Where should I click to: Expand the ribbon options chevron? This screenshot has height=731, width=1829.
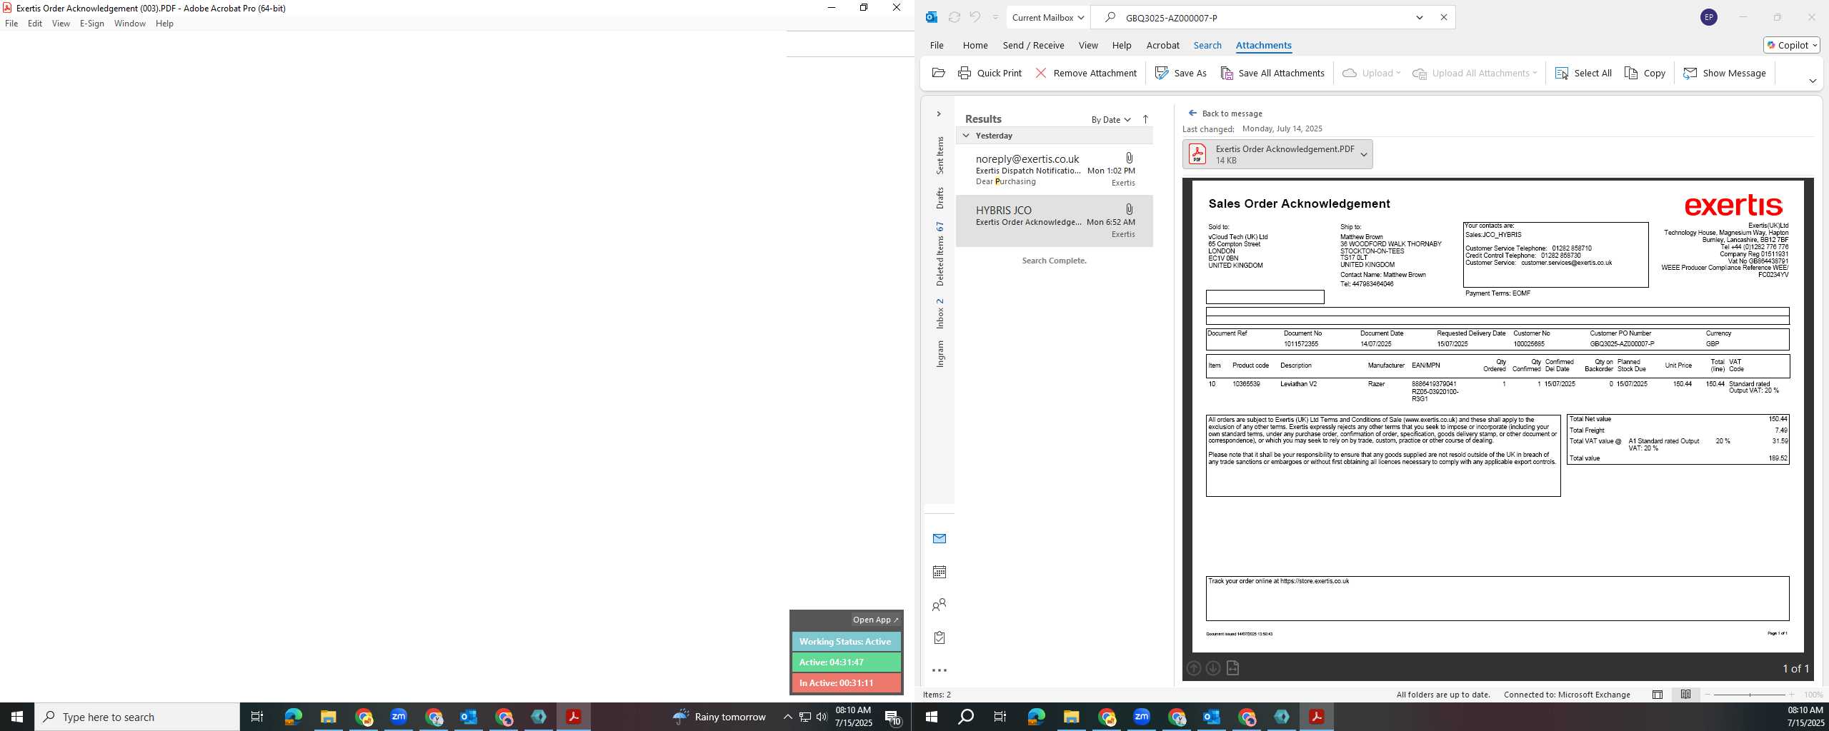[1812, 81]
